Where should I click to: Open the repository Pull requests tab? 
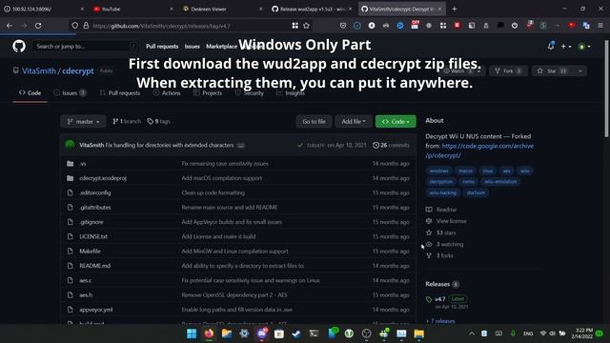[120, 93]
